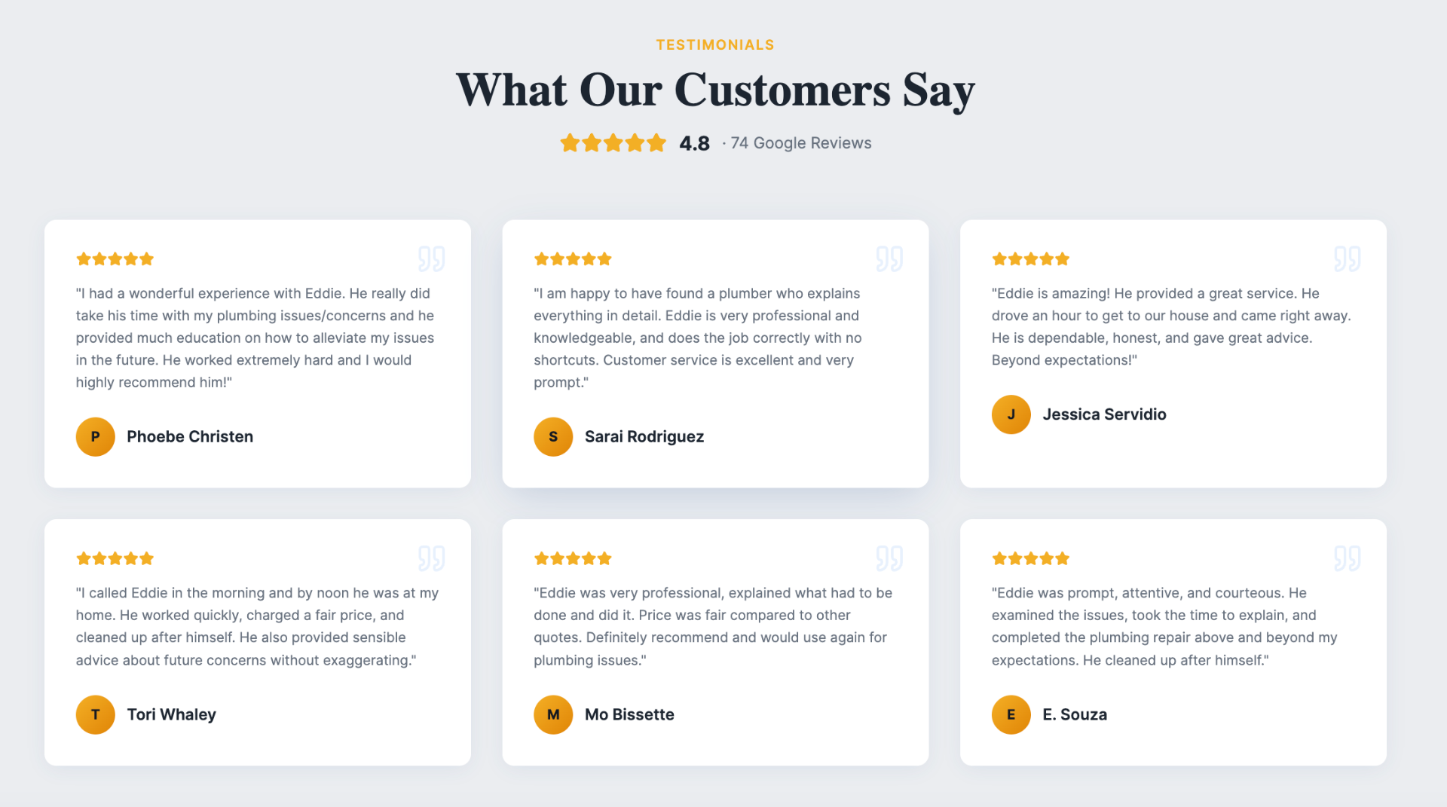1447x807 pixels.
Task: Click the quote icon on Phoebe Christen's card
Action: coord(431,258)
